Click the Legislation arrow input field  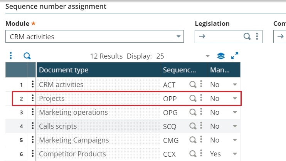tap(219, 37)
